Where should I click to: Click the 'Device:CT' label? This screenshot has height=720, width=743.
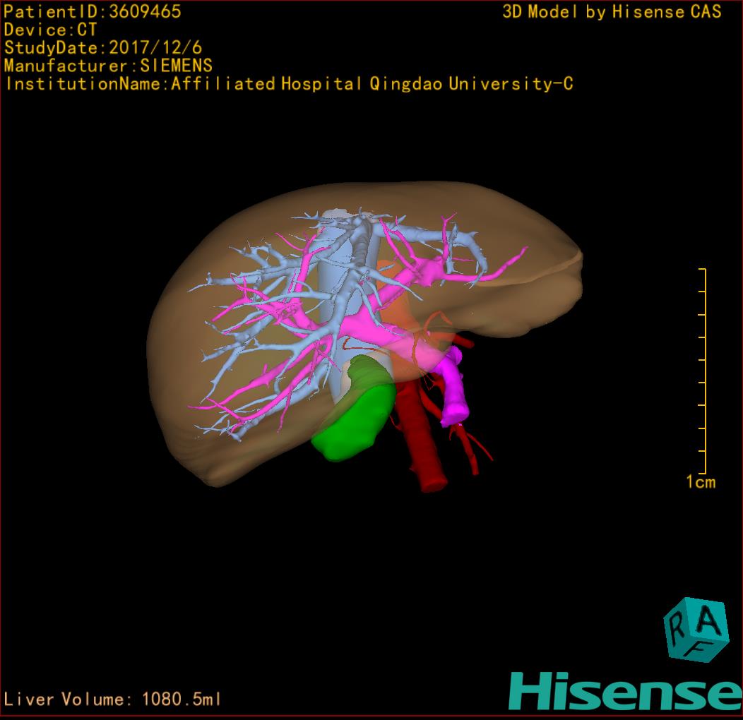(x=50, y=30)
